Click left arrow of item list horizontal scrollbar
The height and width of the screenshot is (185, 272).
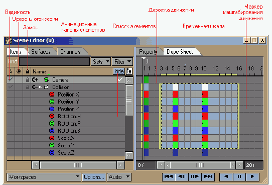[36, 165]
